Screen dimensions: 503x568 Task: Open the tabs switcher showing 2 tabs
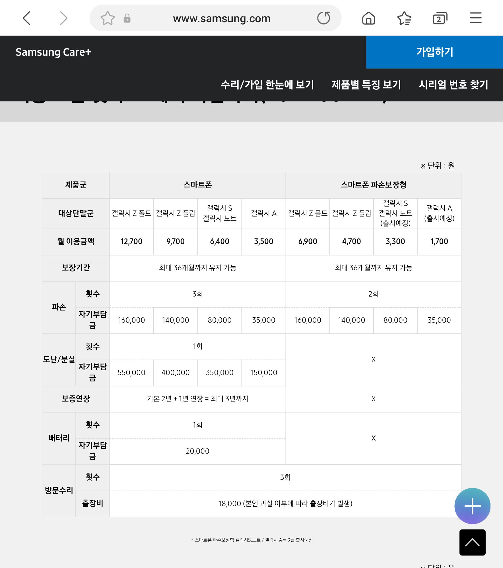point(440,18)
